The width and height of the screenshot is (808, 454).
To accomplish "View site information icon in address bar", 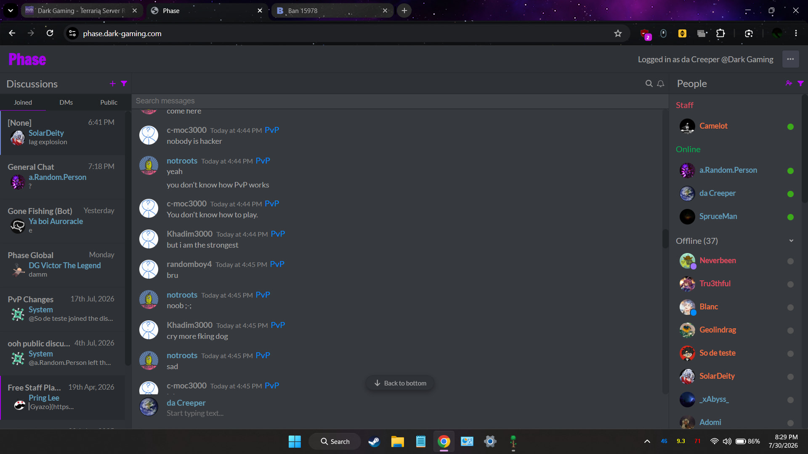I will pyautogui.click(x=72, y=33).
